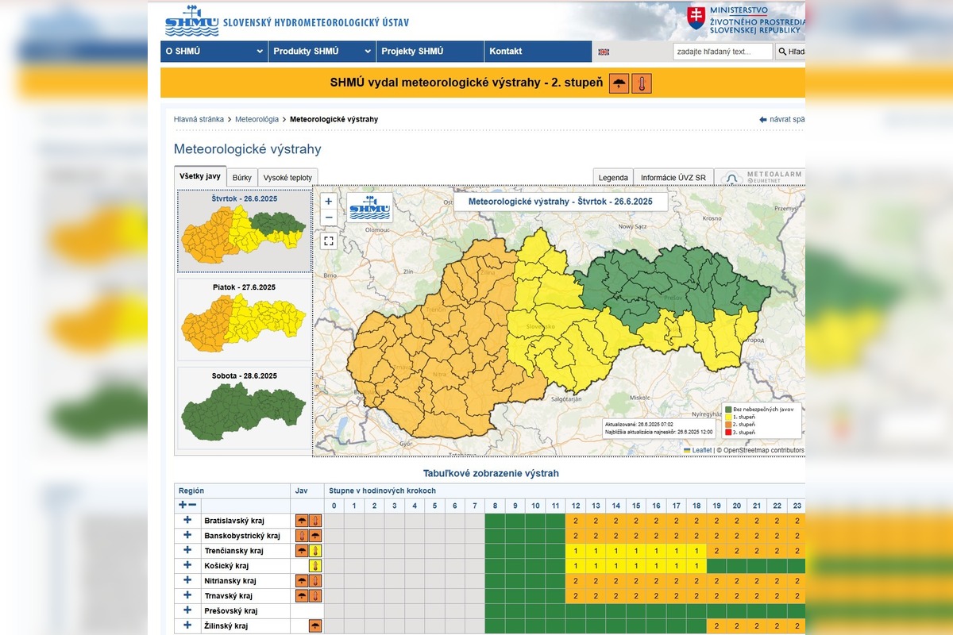Image resolution: width=953 pixels, height=635 pixels.
Task: Click the 2. stupeň orange legend swatch
Action: click(x=728, y=425)
